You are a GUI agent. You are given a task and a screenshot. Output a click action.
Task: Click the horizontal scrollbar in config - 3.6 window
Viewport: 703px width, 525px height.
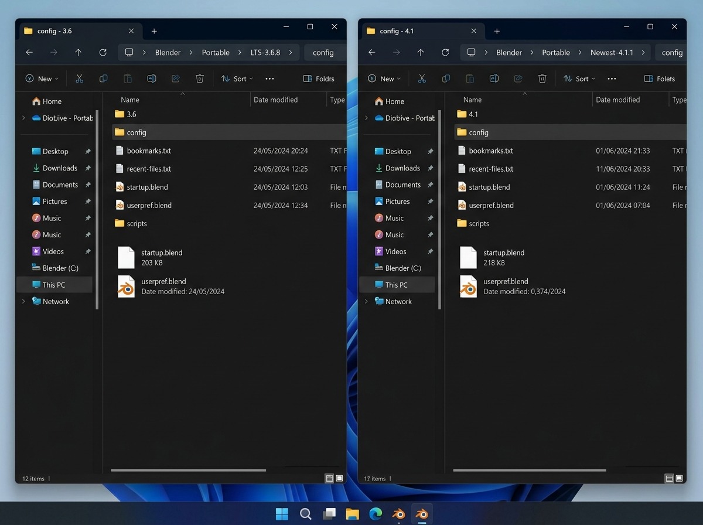pos(189,470)
